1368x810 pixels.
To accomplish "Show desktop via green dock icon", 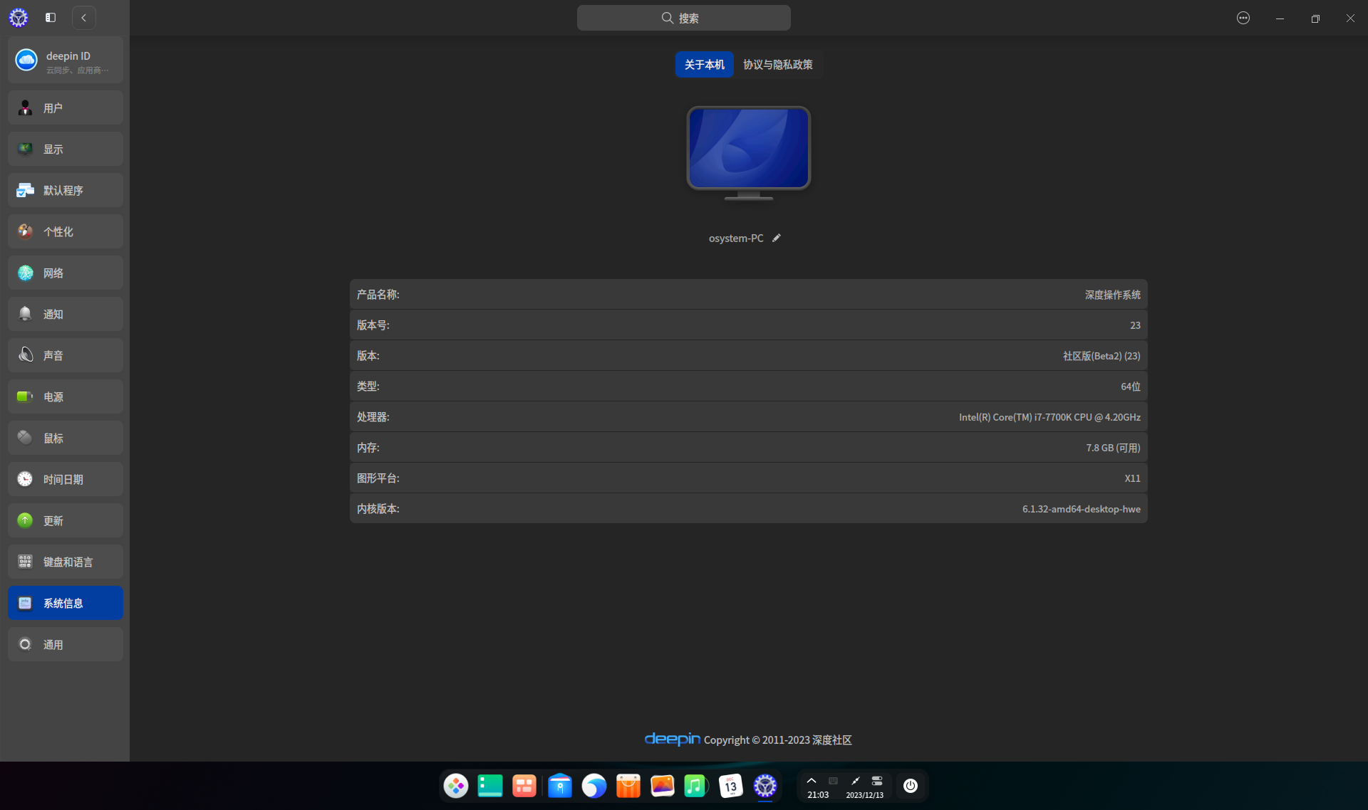I will click(x=490, y=786).
